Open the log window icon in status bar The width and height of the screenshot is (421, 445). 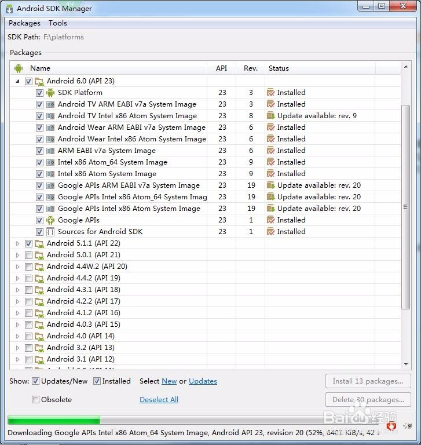coord(408,426)
